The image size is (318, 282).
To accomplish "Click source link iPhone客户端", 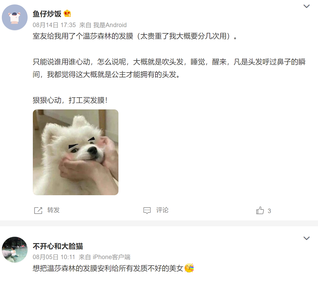I will 112,257.
